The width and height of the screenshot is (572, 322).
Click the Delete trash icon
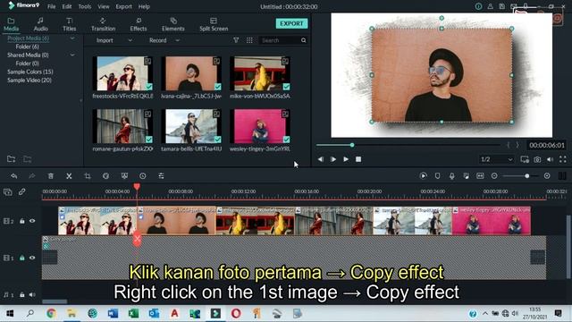[x=51, y=176]
